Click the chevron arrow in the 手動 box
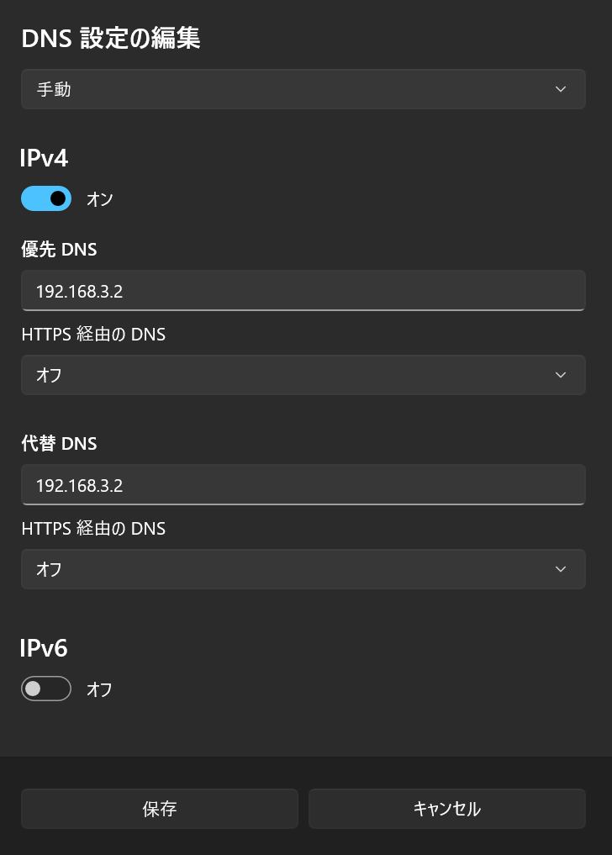Viewport: 612px width, 855px height. tap(561, 89)
